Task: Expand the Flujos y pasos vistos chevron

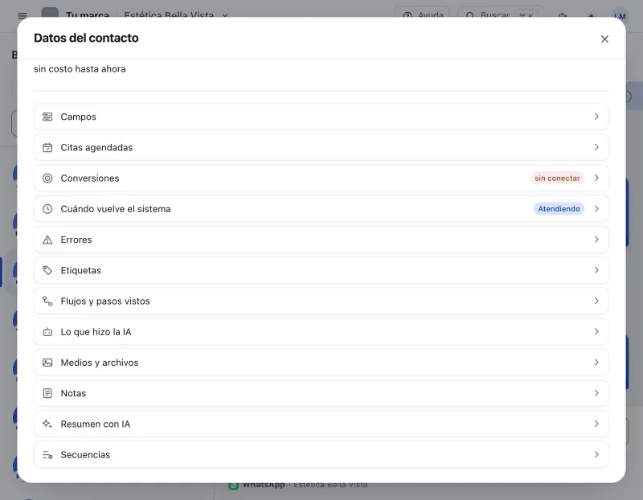Action: click(596, 301)
